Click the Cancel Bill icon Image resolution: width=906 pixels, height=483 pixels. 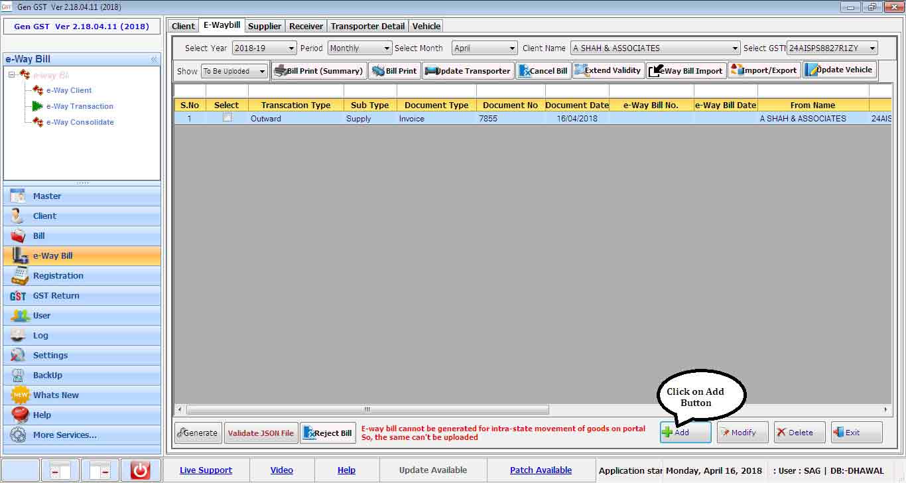coord(524,70)
